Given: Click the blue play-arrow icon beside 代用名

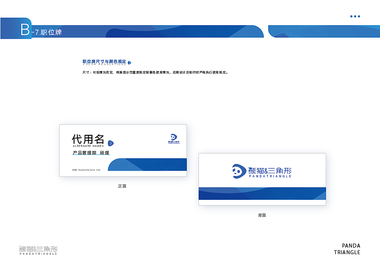Looking at the screenshot, I should coord(112,143).
